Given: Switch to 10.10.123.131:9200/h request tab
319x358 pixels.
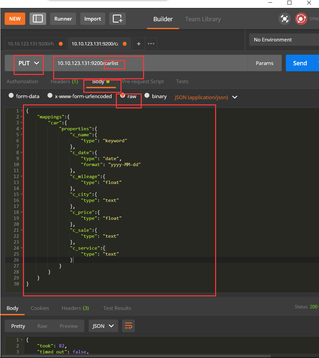Looking at the screenshot, I should click(x=36, y=44).
